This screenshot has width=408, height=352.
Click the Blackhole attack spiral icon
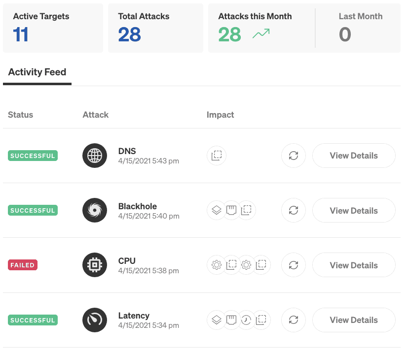tap(94, 210)
